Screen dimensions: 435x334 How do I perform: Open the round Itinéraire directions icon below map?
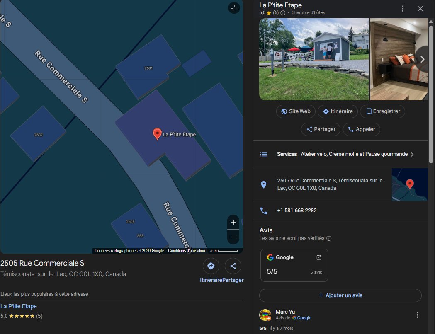211,266
